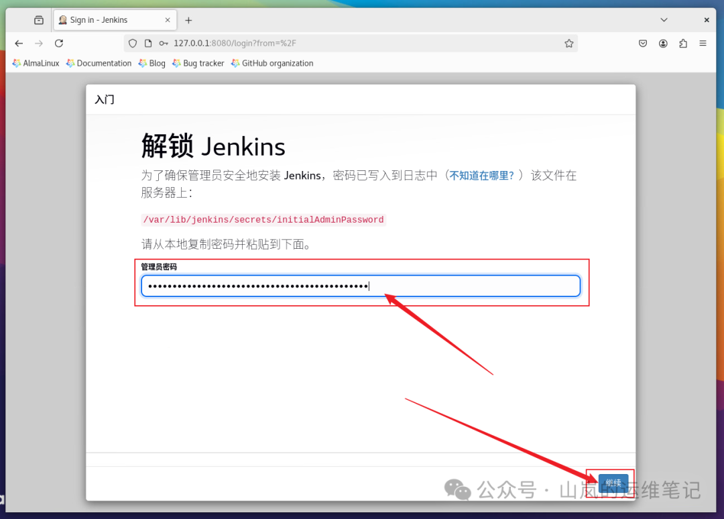724x519 pixels.
Task: Open the tracking protection shield icon
Action: (131, 43)
